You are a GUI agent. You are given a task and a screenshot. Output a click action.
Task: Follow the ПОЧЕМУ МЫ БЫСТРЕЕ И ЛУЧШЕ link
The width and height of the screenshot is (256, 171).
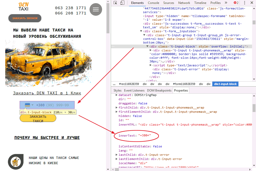47,138
